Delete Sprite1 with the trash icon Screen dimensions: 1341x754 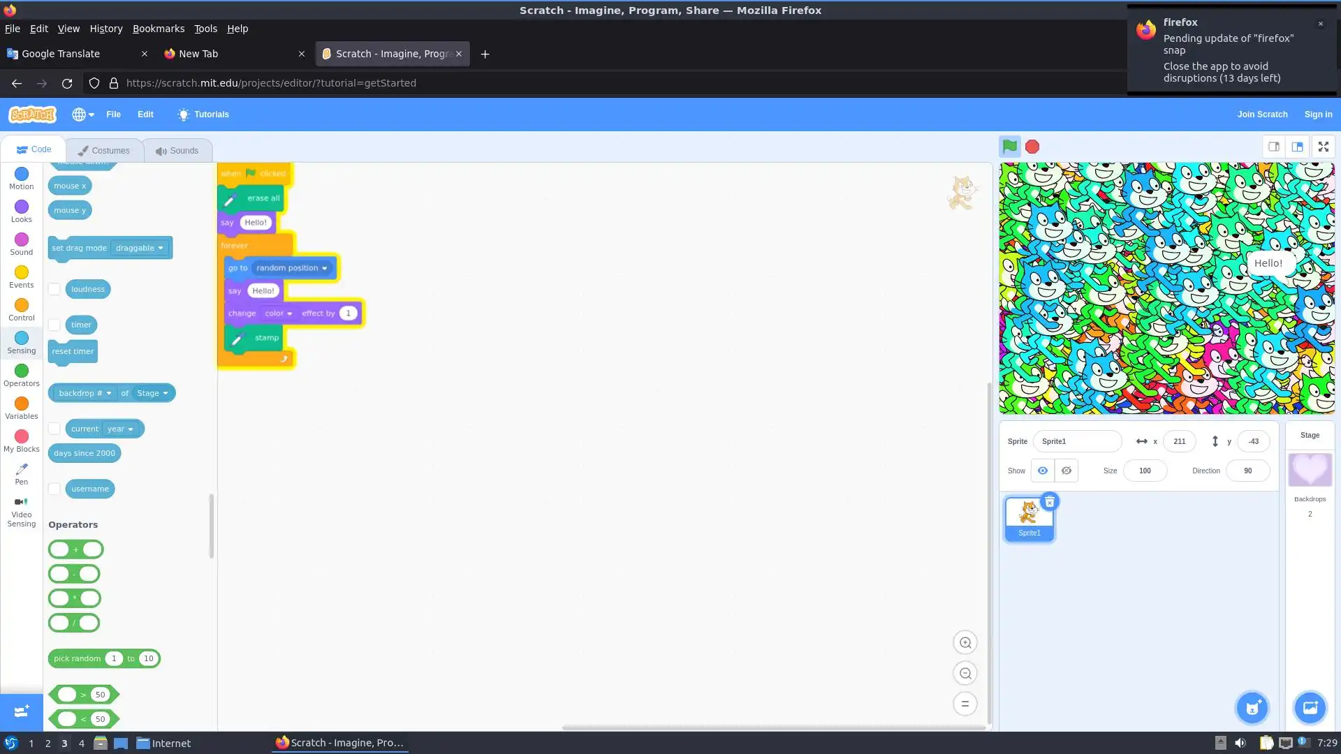(1049, 502)
